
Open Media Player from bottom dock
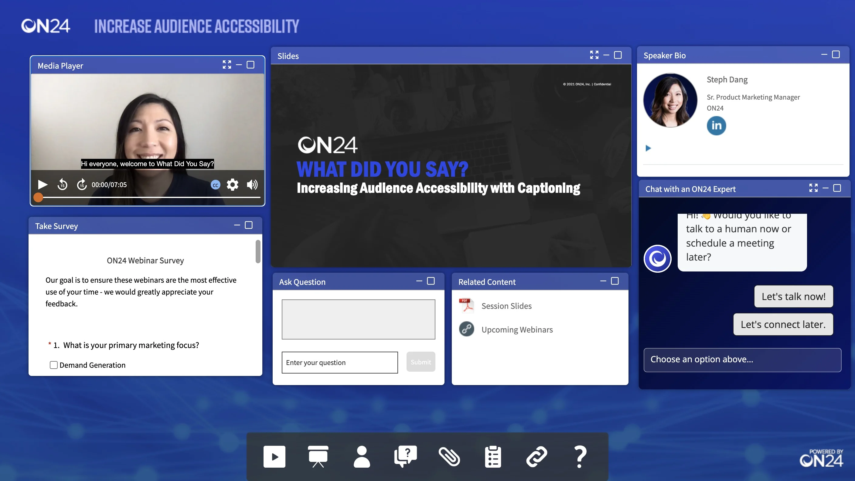click(x=274, y=457)
